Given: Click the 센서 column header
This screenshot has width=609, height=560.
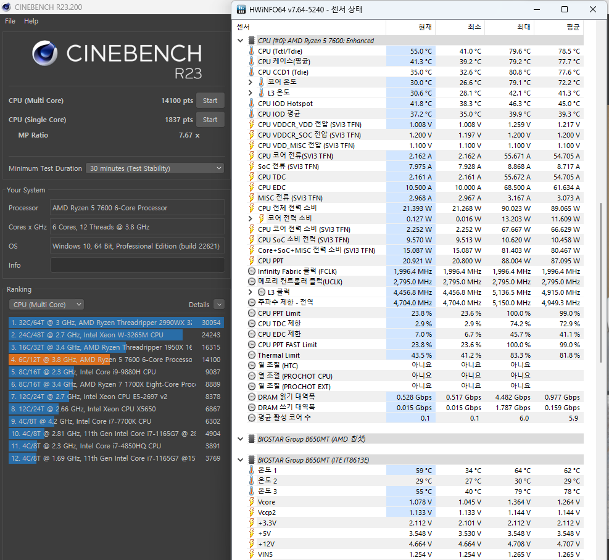Looking at the screenshot, I should [x=310, y=27].
